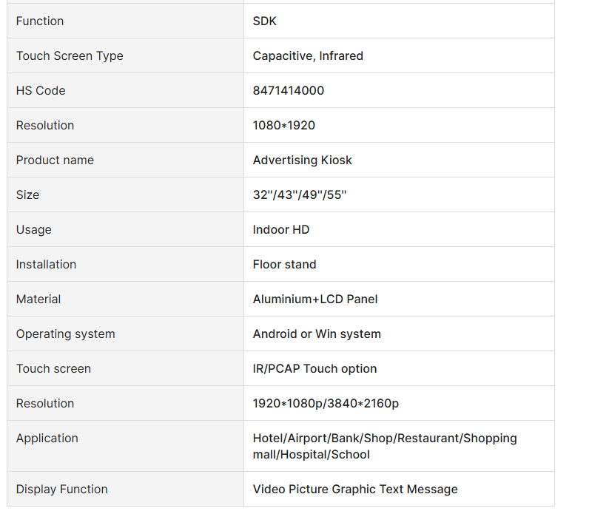This screenshot has height=511, width=609.
Task: Click the Installation row label
Action: click(x=46, y=264)
